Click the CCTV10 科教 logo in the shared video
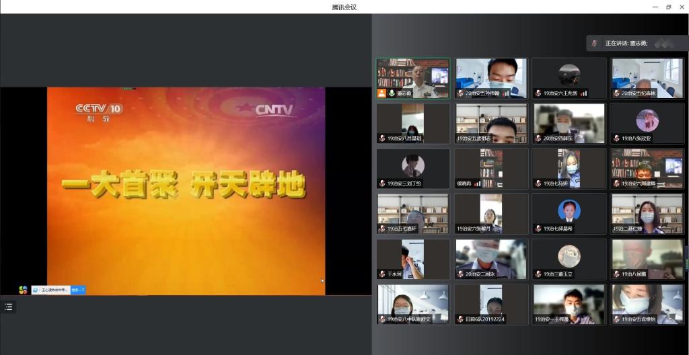The width and height of the screenshot is (689, 355). click(x=99, y=112)
